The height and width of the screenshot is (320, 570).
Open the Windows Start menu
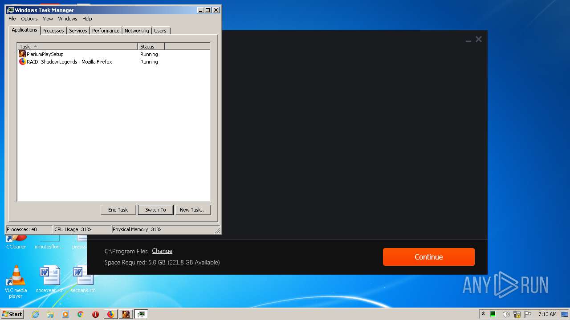pos(12,314)
